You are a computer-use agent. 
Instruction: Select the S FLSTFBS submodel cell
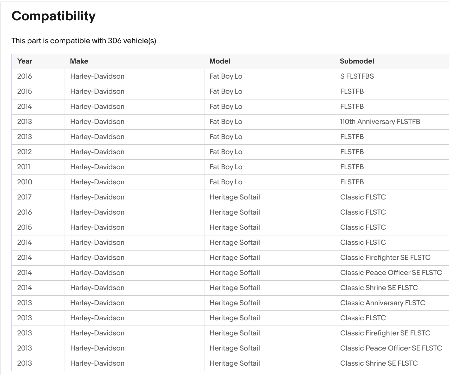[357, 76]
